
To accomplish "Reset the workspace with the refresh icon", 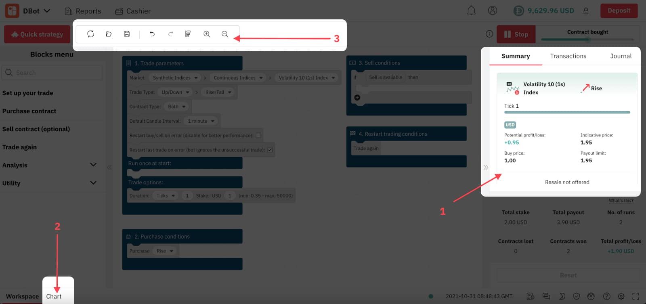I will 90,34.
